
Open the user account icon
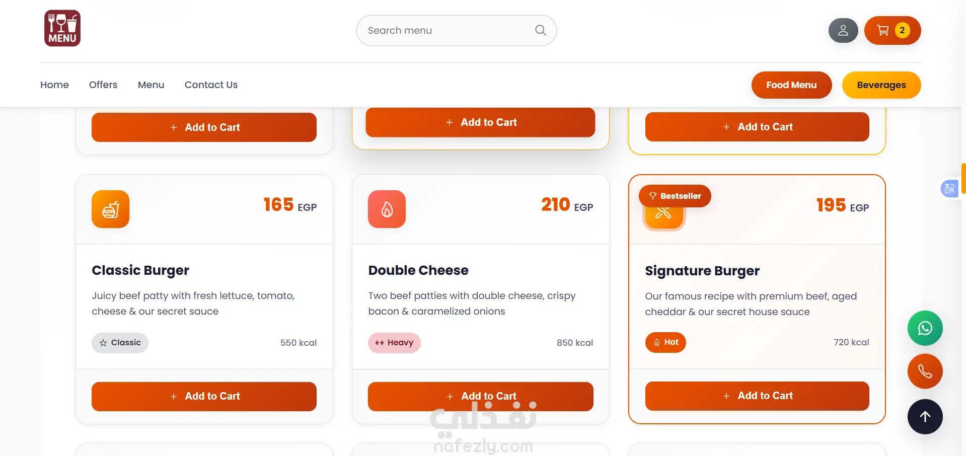843,30
